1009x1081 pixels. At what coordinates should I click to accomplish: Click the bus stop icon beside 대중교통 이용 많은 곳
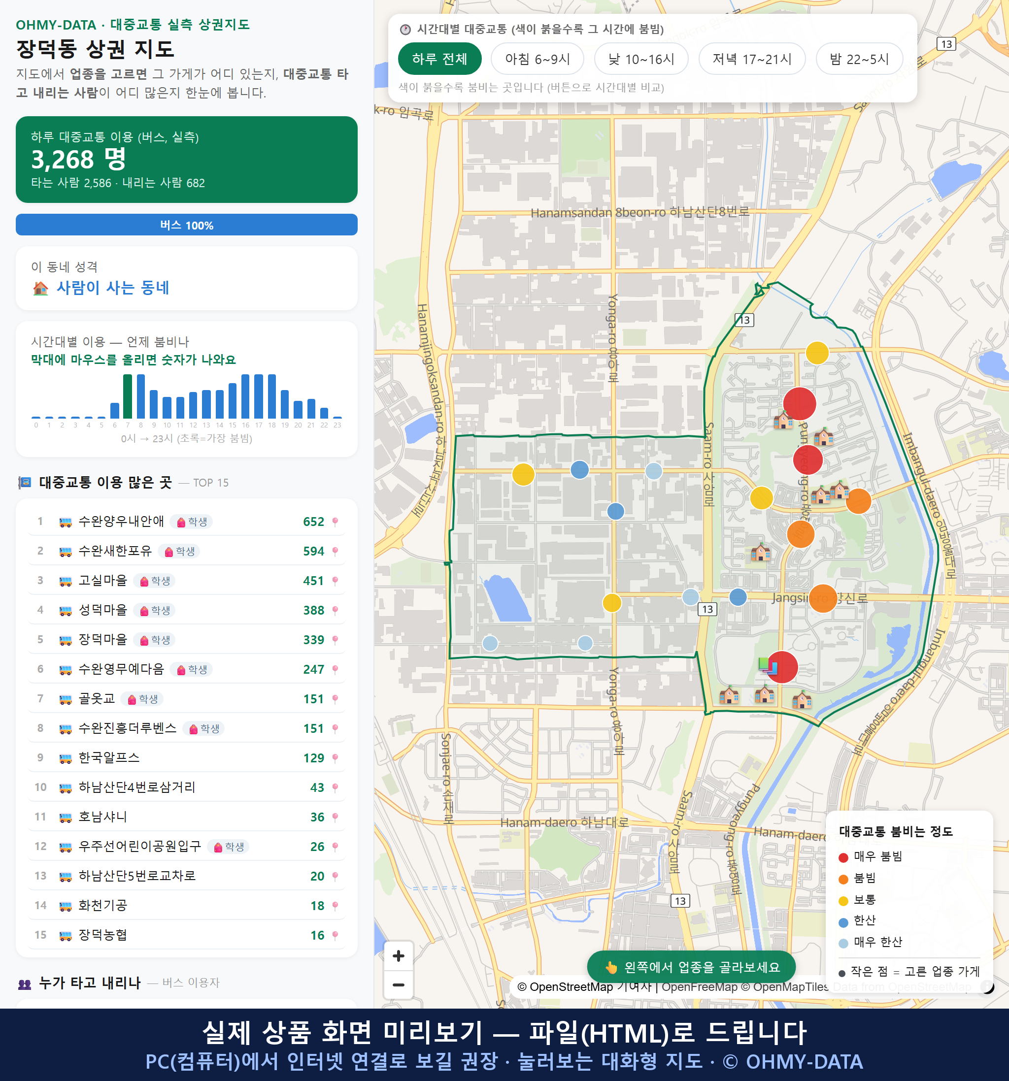pos(25,482)
